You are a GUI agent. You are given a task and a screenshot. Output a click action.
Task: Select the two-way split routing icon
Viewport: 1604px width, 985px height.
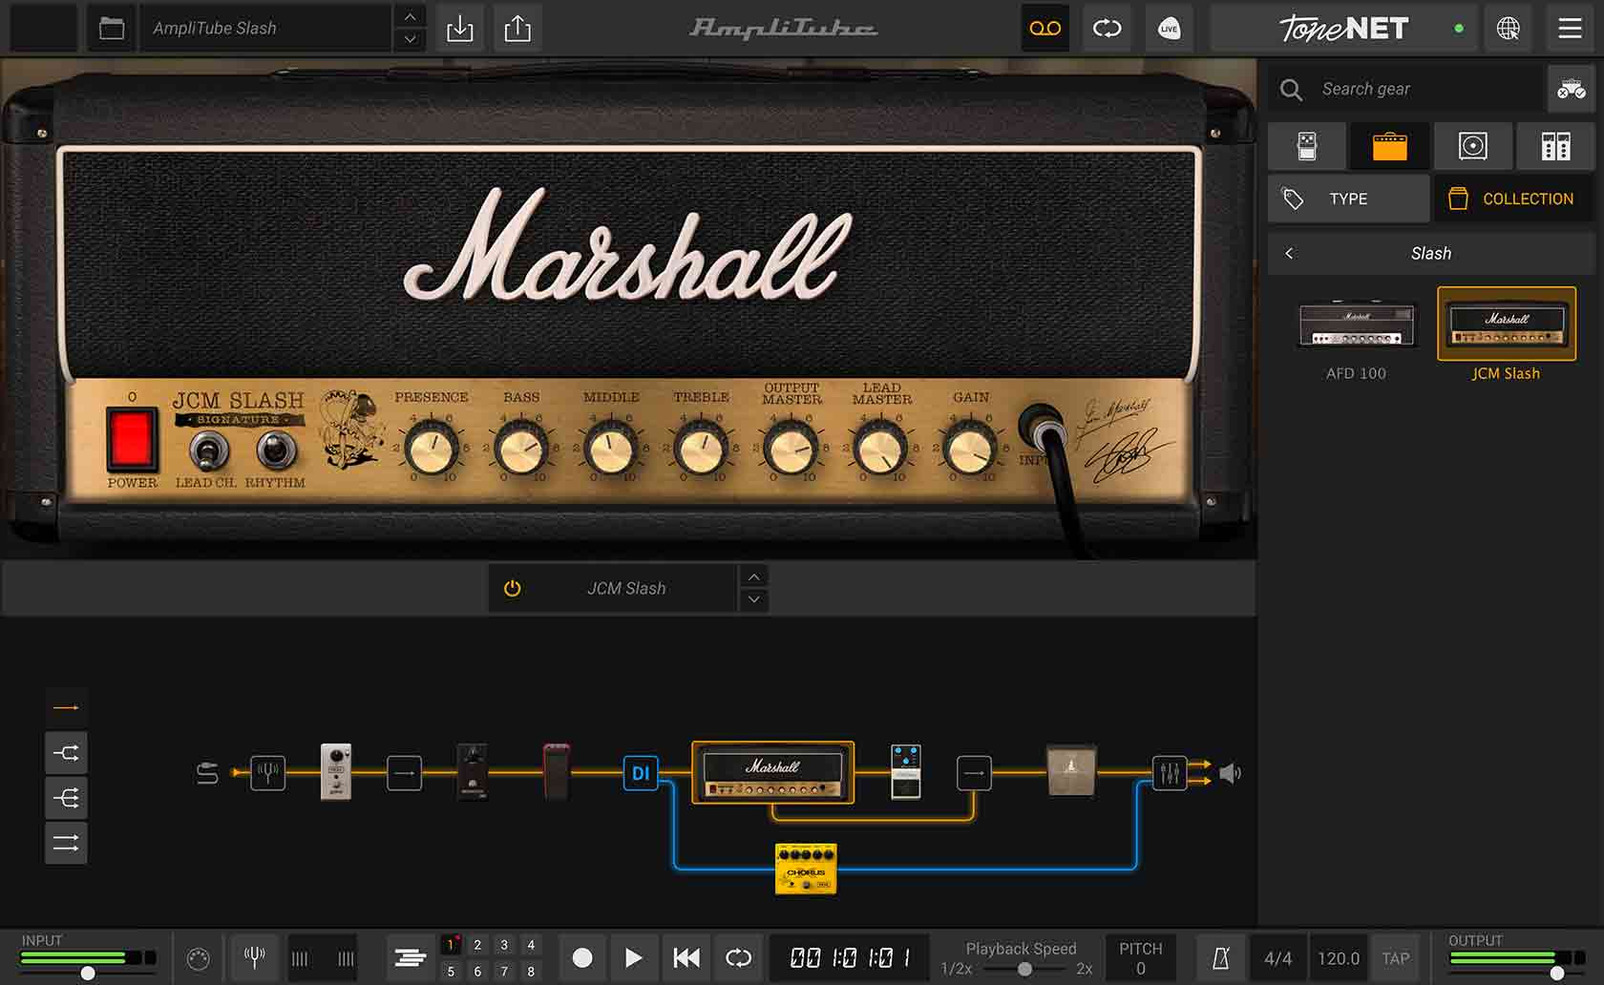pyautogui.click(x=66, y=753)
